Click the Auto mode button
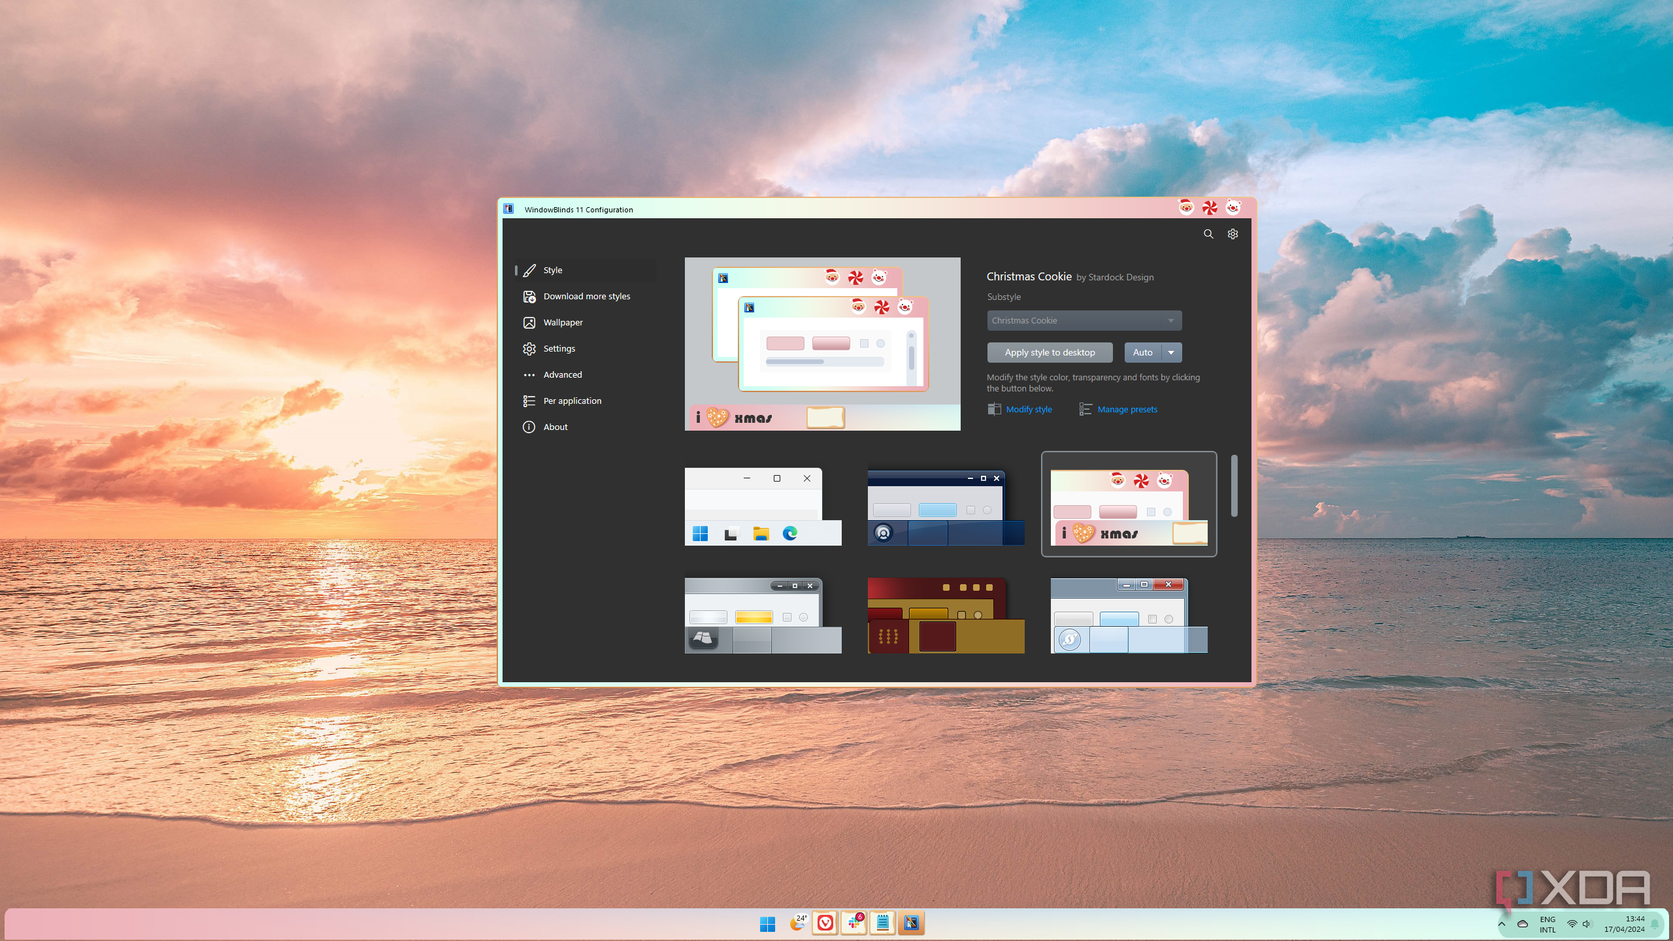The image size is (1673, 941). (x=1142, y=353)
